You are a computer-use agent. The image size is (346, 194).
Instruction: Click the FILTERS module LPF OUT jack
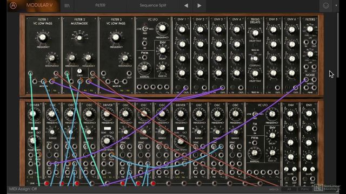click(x=314, y=42)
